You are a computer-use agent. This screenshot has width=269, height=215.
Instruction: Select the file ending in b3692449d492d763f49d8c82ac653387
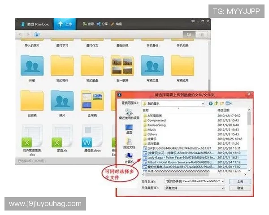(x=177, y=148)
